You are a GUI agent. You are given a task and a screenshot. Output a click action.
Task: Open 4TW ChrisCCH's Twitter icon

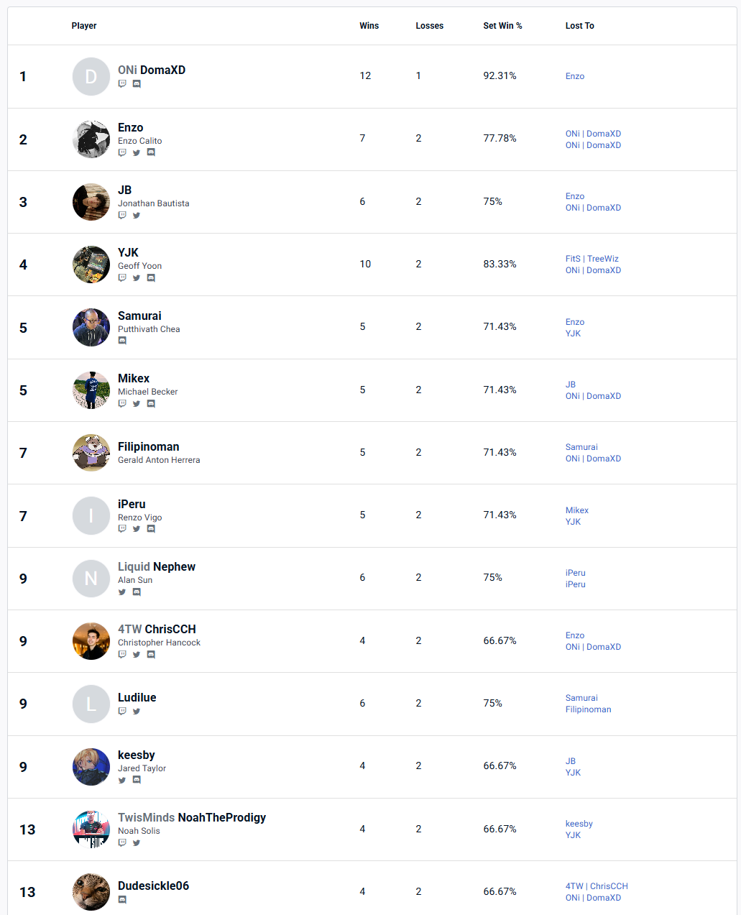click(x=137, y=655)
